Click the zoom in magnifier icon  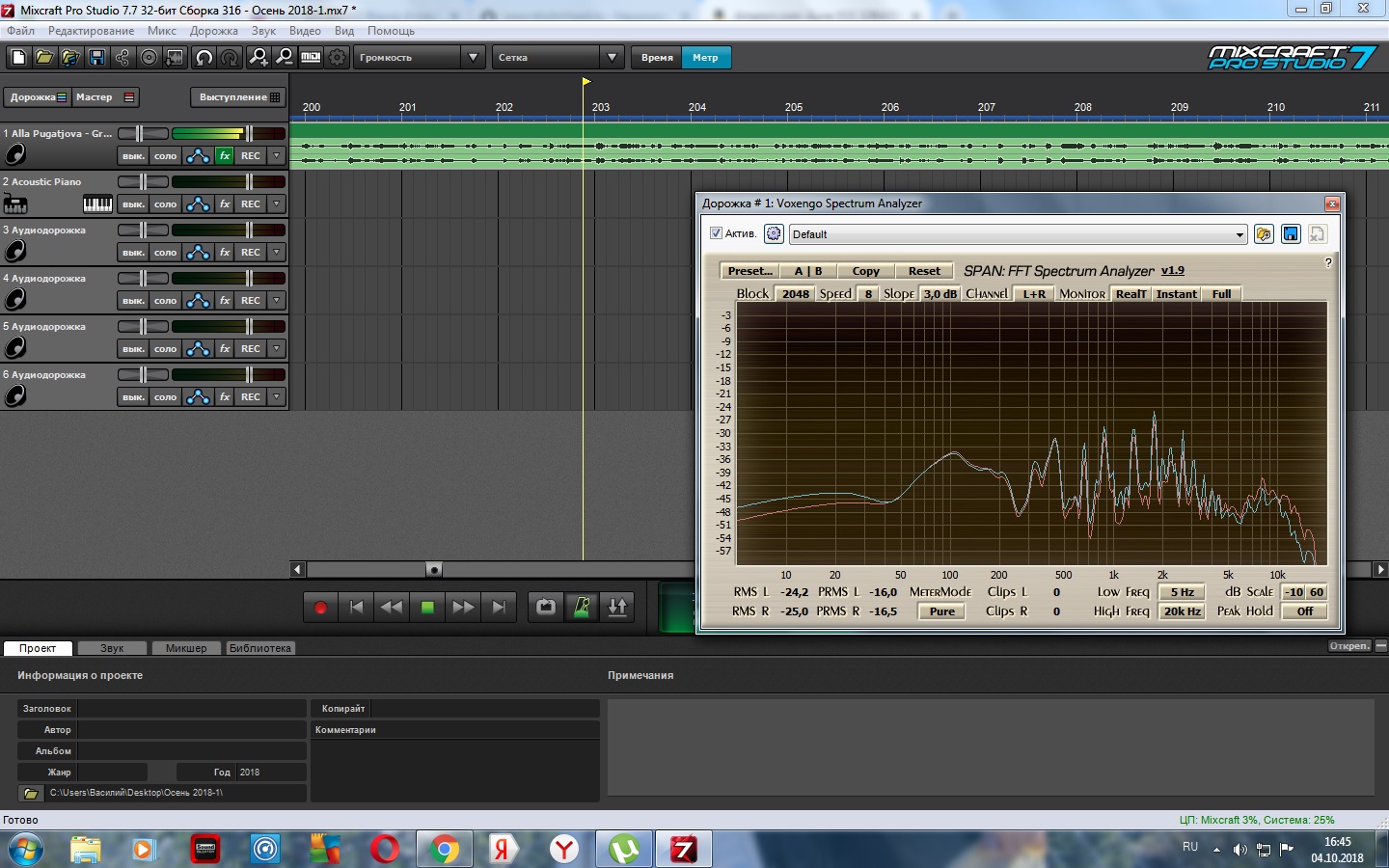(x=259, y=58)
